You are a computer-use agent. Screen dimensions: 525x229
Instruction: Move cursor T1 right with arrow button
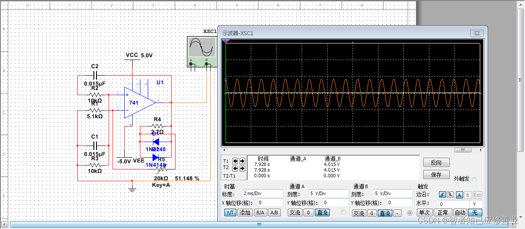click(x=242, y=161)
